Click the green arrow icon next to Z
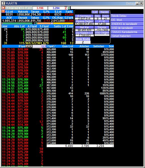This screenshot has width=145, height=168. [69, 8]
